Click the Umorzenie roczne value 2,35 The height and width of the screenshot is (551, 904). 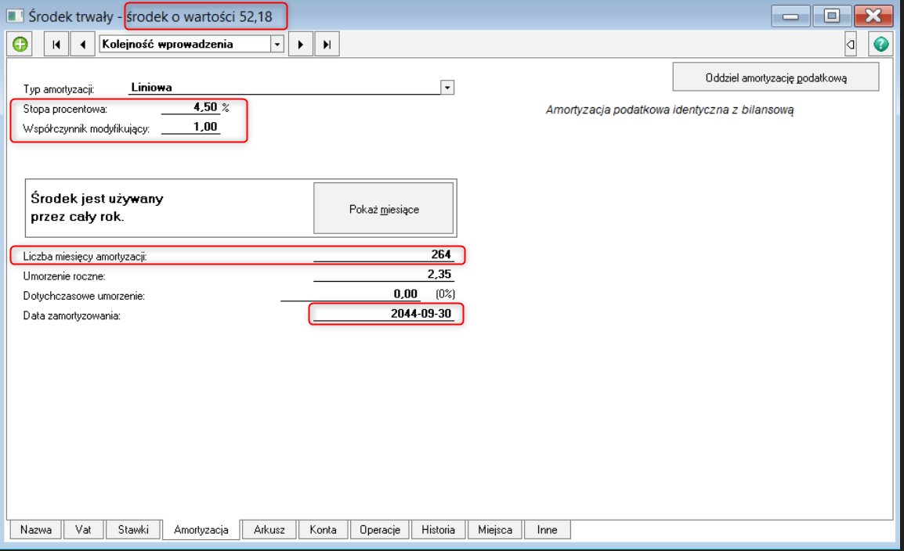click(x=383, y=275)
